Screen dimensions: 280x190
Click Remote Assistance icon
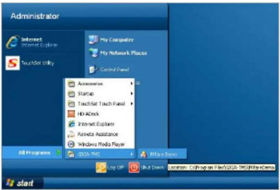coord(71,134)
